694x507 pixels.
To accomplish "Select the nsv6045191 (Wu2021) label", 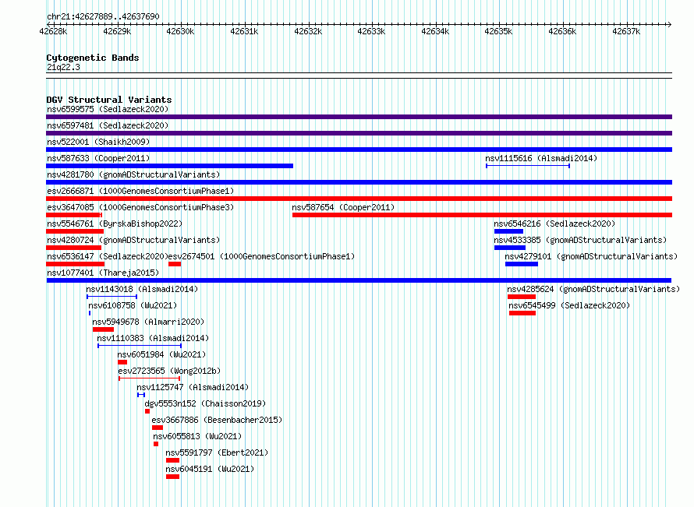I will tap(210, 469).
